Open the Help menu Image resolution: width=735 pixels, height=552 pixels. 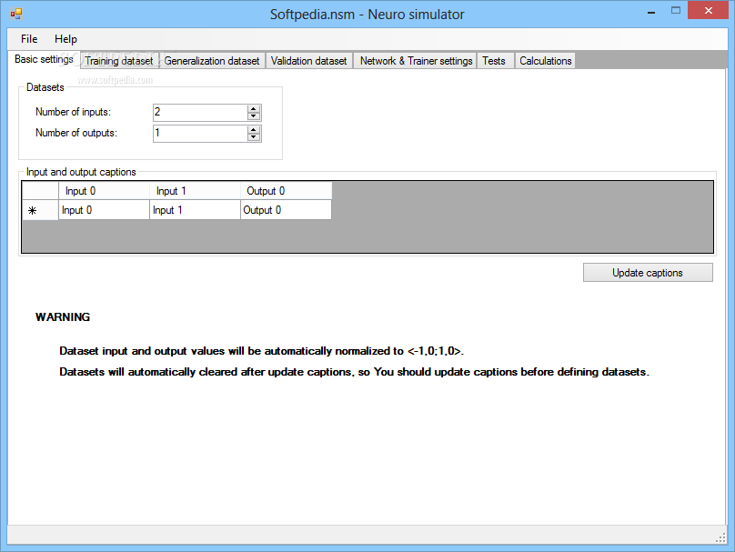65,39
